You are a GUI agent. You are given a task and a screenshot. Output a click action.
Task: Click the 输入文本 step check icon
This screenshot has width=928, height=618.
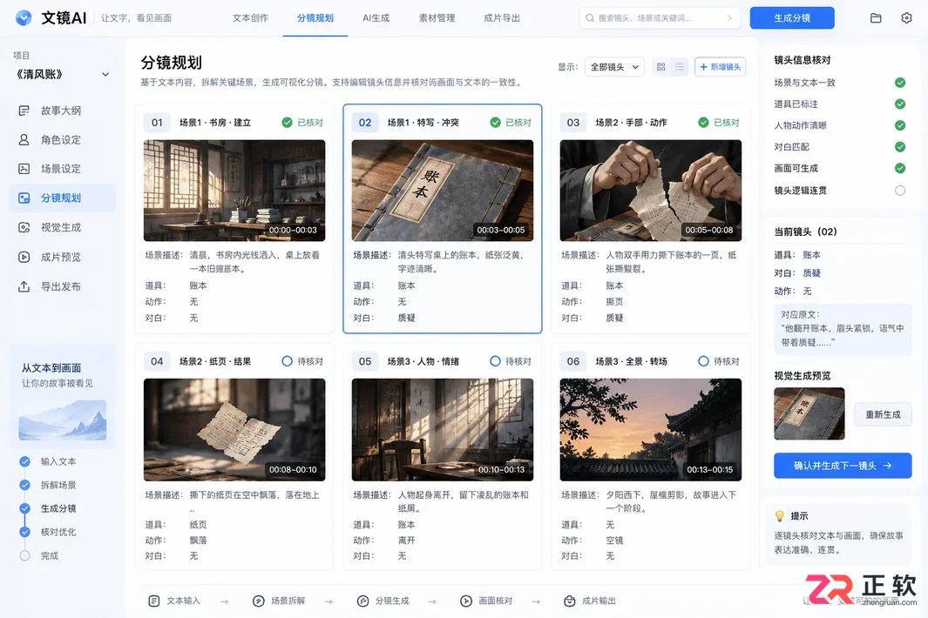pos(25,461)
